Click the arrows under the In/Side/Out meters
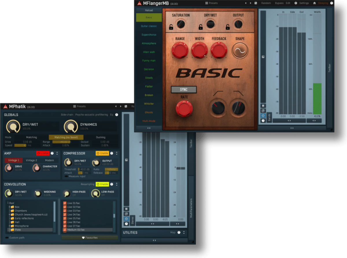This screenshot has height=258, width=347. [x=289, y=121]
